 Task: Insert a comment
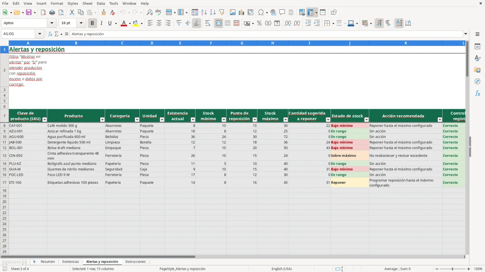coord(282,12)
